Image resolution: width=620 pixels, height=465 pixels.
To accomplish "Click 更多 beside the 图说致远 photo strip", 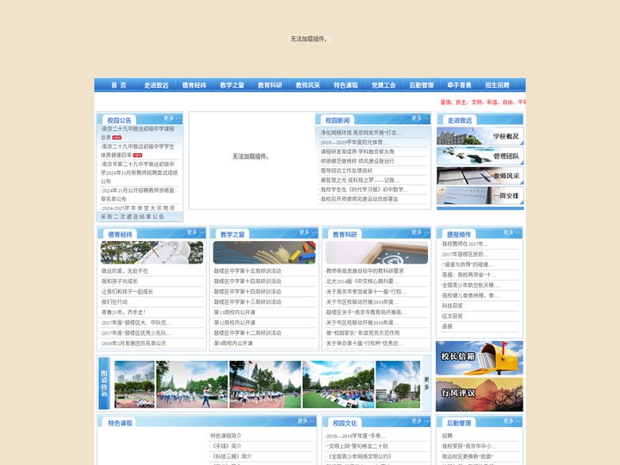I will pos(426,383).
